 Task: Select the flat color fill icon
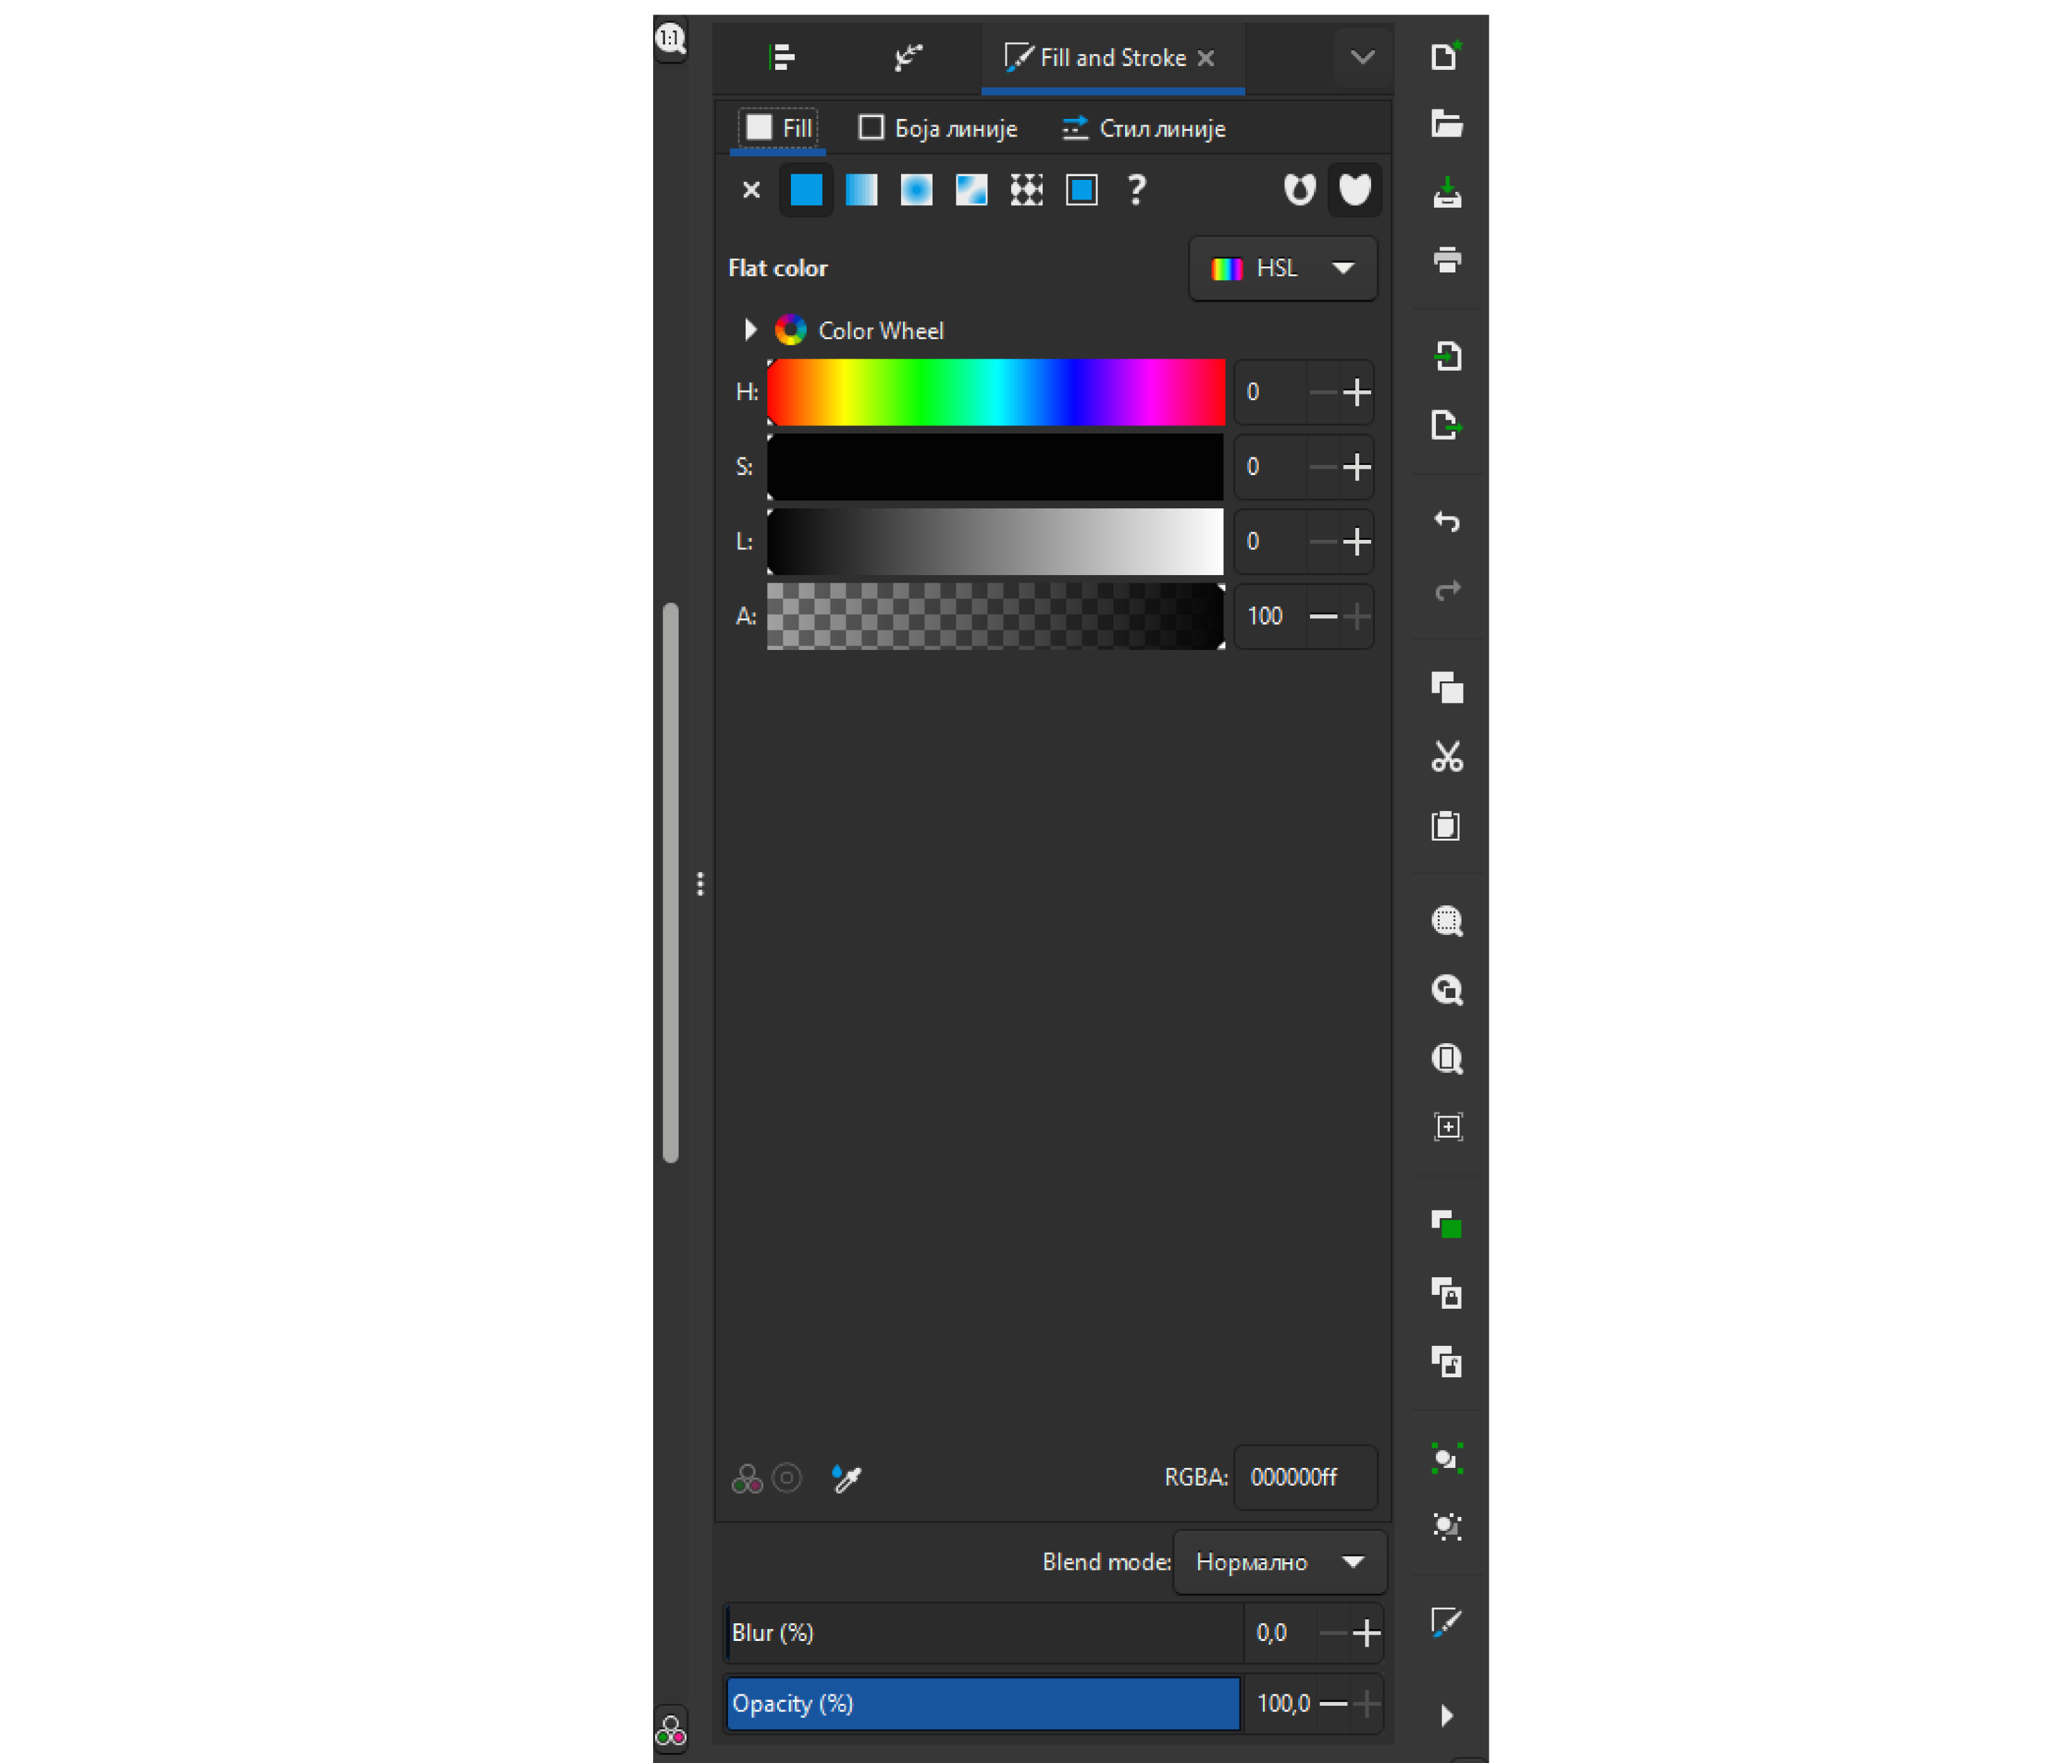pyautogui.click(x=805, y=189)
